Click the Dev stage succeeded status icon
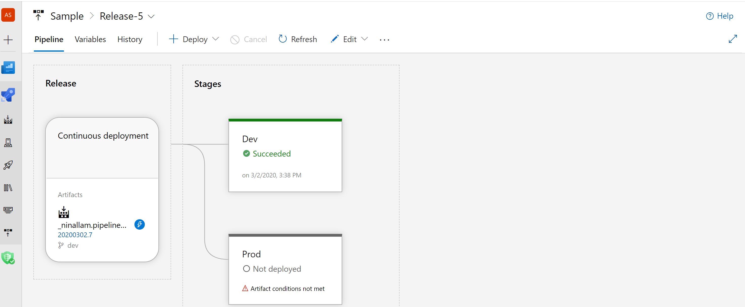Screen dimensions: 745x307 click(247, 154)
